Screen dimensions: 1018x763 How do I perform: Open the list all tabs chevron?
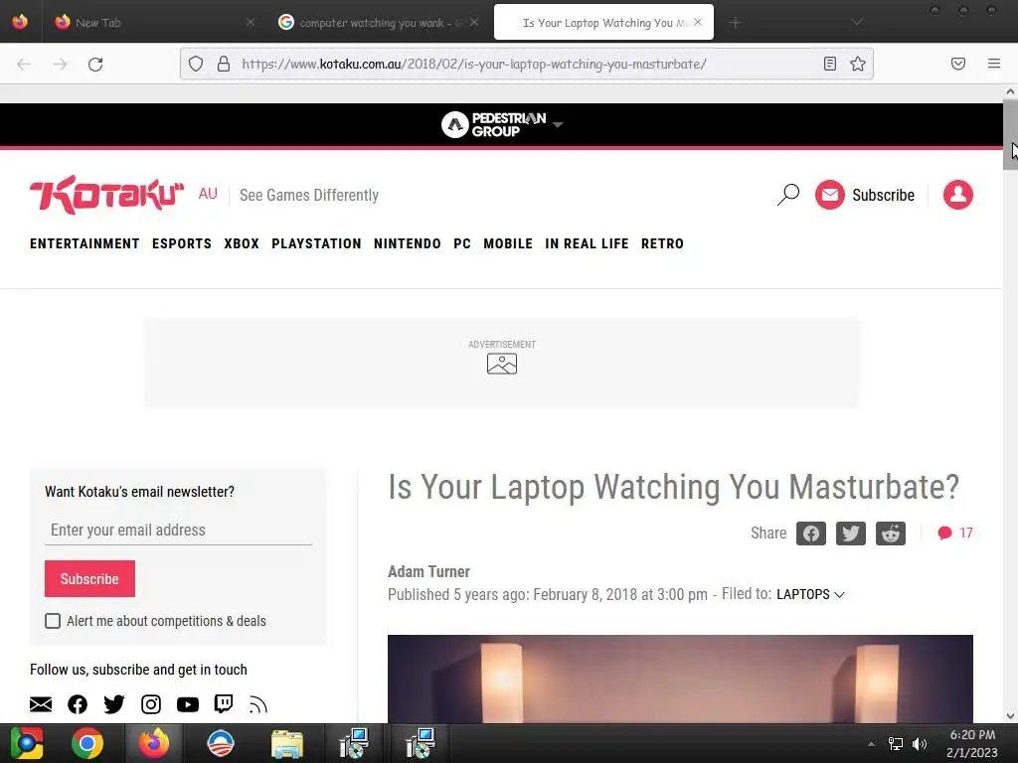coord(856,22)
